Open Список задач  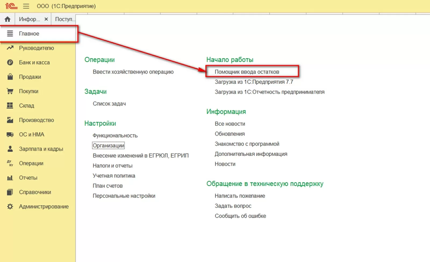click(x=109, y=104)
